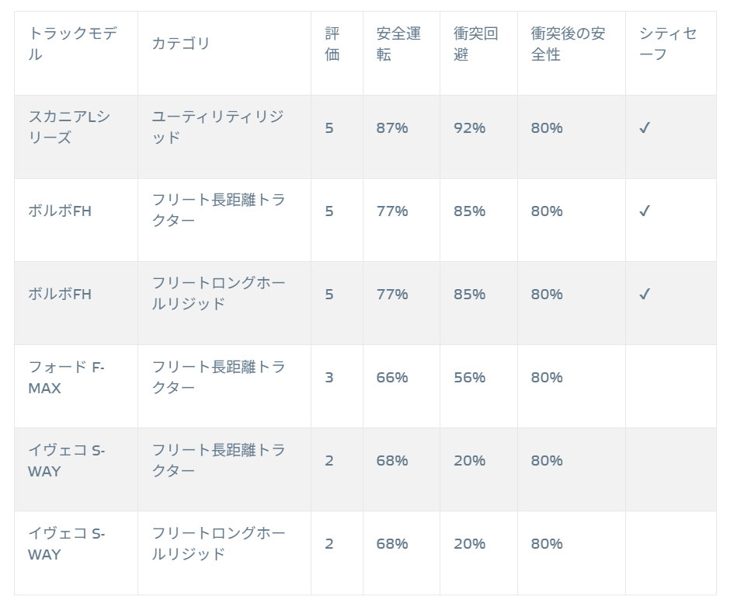This screenshot has width=734, height=614.
Task: Select the 評価 column header
Action: [332, 44]
